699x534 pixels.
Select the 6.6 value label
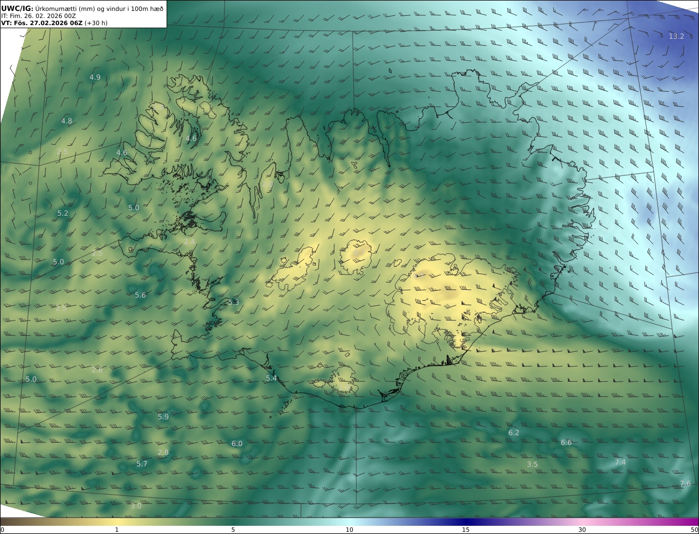pyautogui.click(x=566, y=442)
